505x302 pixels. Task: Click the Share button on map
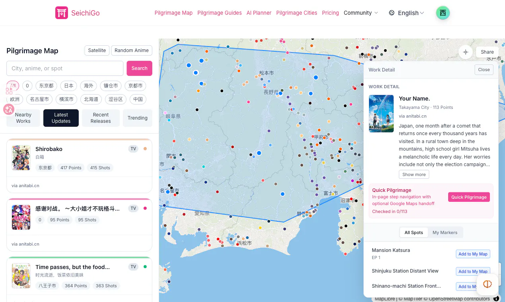click(487, 52)
